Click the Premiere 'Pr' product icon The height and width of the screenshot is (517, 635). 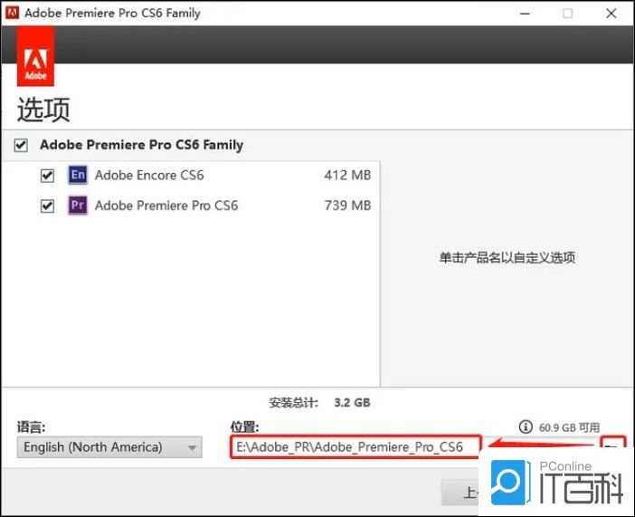(78, 206)
